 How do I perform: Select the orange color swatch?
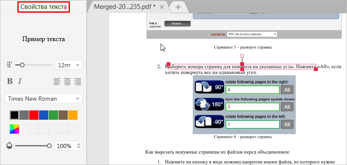(73, 115)
